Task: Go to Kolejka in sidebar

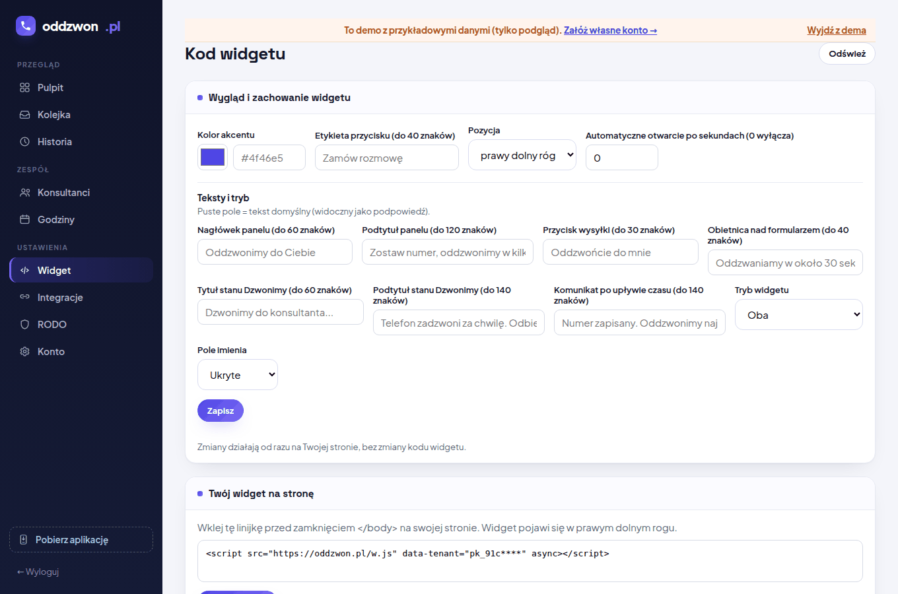Action: click(x=81, y=115)
